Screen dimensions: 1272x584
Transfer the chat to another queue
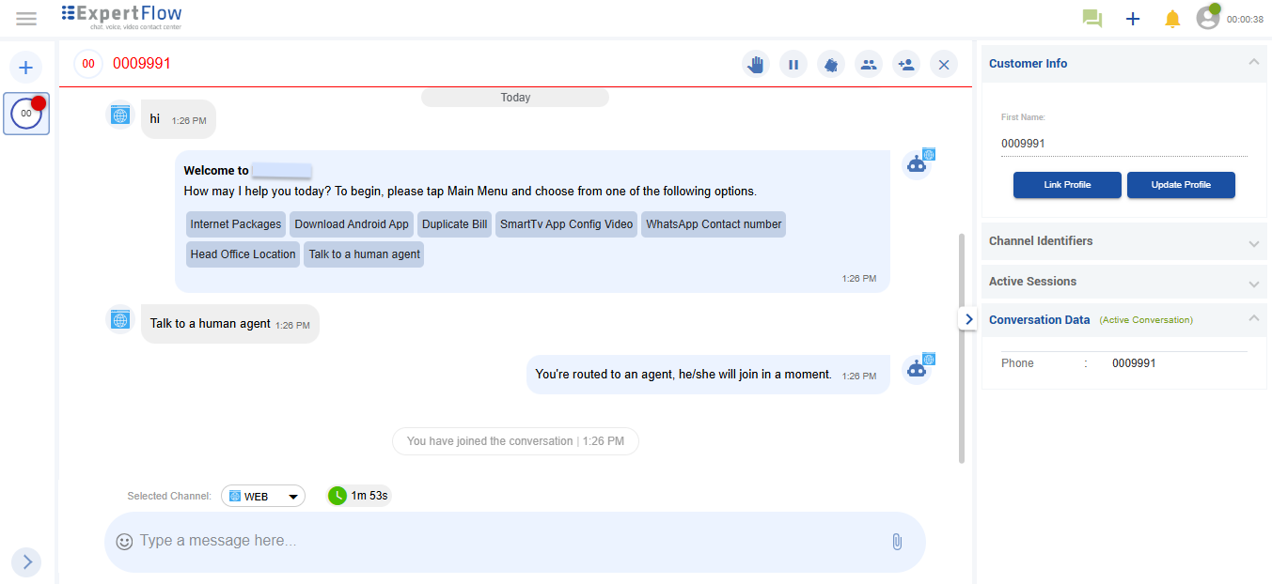831,64
